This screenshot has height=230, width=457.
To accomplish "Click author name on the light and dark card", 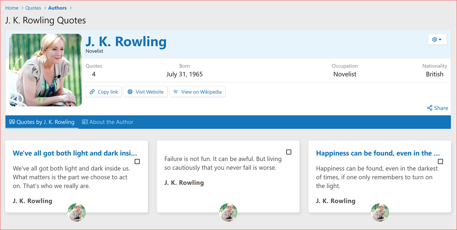I will [33, 201].
